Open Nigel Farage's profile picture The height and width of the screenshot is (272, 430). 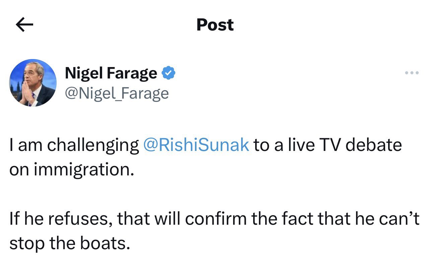click(x=33, y=83)
